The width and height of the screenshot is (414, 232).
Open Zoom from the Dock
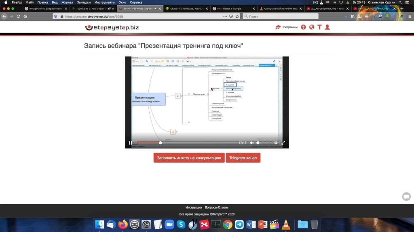click(169, 224)
